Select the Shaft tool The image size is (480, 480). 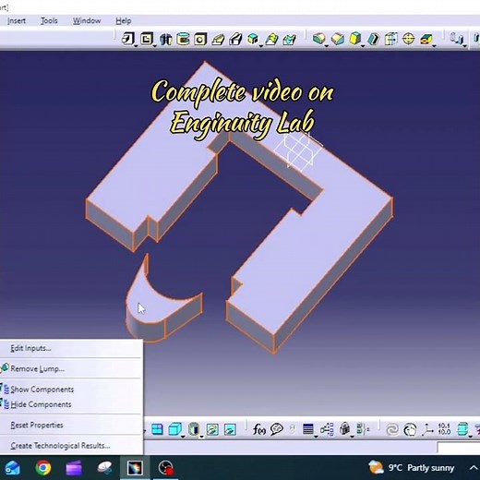click(165, 39)
